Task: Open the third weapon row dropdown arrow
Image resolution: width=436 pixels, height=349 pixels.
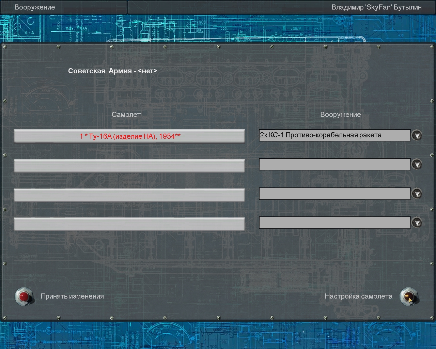Action: click(x=417, y=194)
